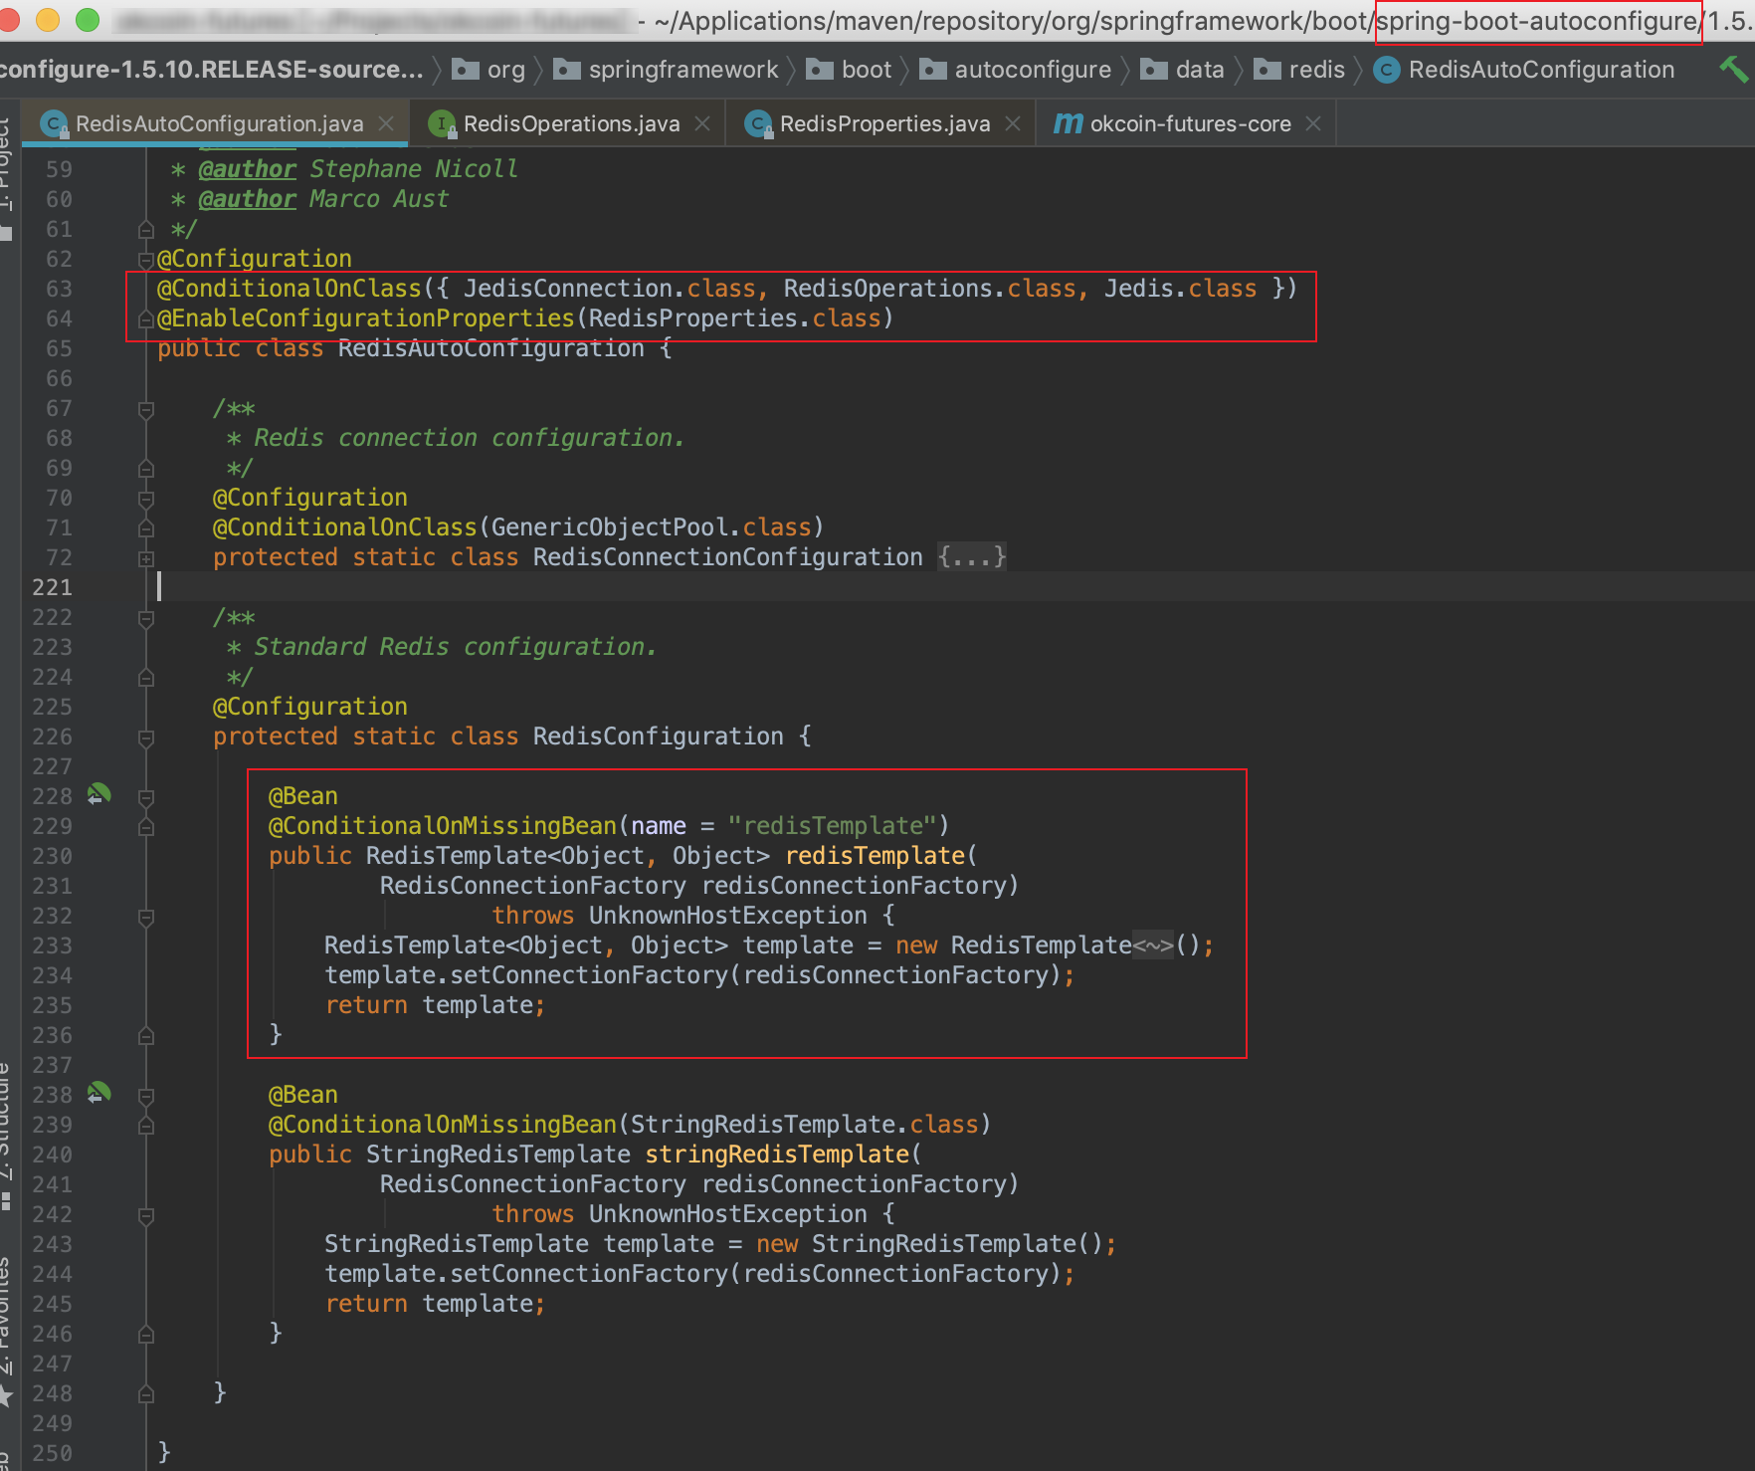The image size is (1755, 1471).
Task: Close the RedisOperations.java tab
Action: (702, 123)
